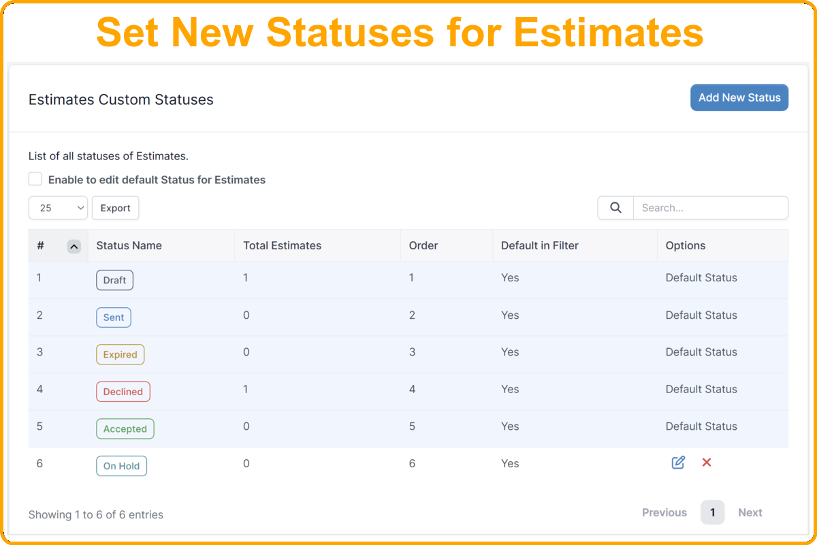Click the Declined status badge

click(x=123, y=391)
